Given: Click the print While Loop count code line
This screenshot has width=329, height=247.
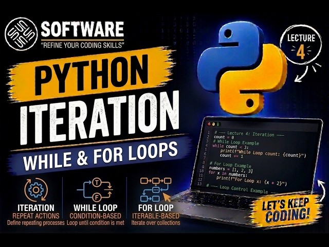Looking at the screenshot, I should 263,153.
